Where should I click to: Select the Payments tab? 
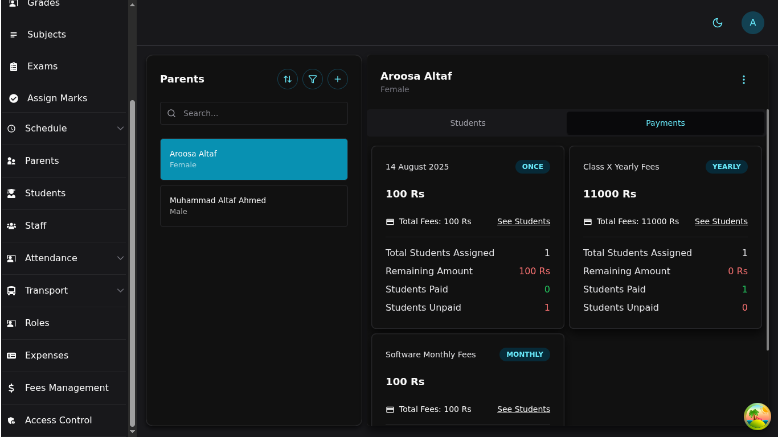(665, 123)
